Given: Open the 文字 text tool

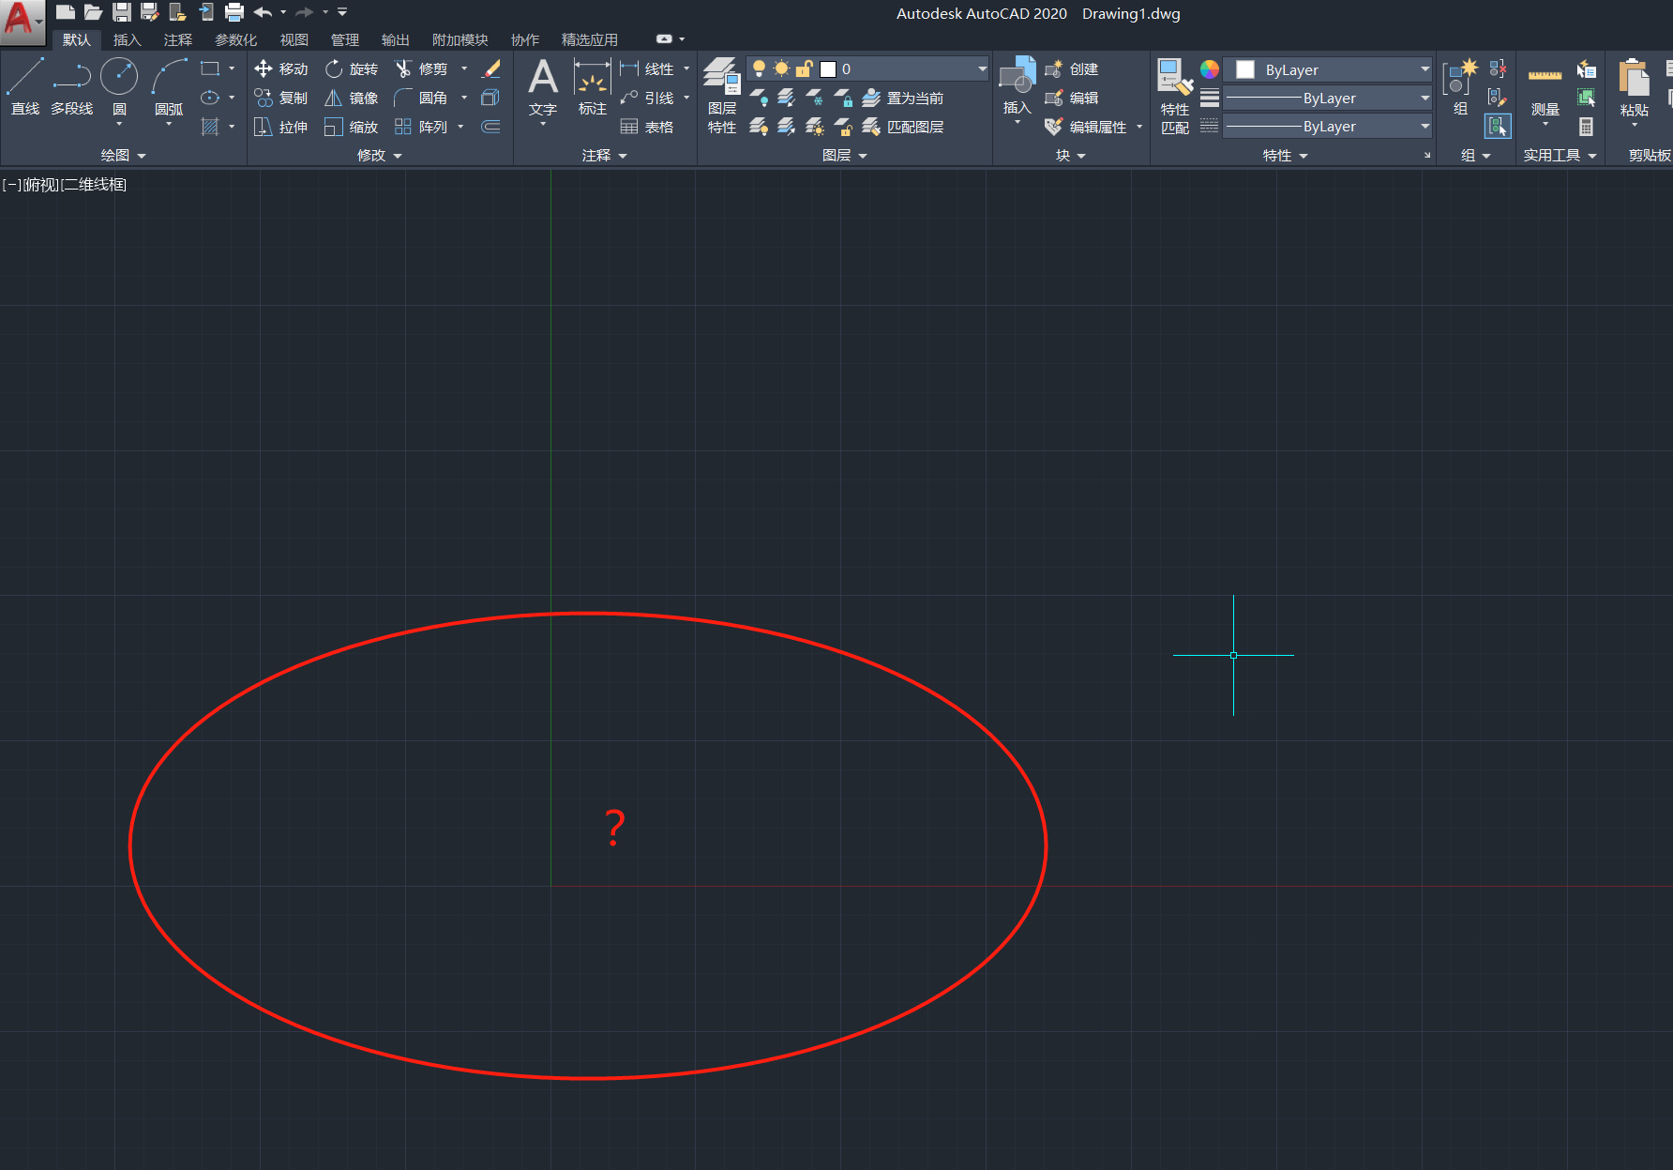Looking at the screenshot, I should pos(543,87).
